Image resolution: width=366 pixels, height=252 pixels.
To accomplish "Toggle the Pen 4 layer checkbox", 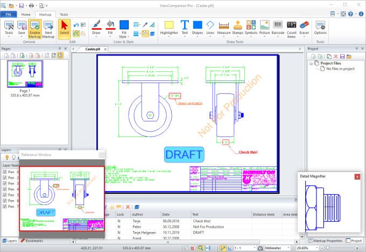I will (x=5, y=189).
